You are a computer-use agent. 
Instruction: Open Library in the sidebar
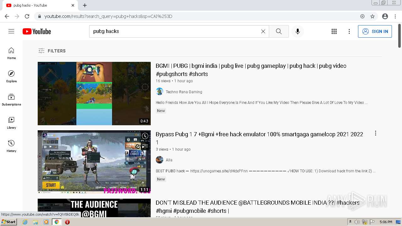[x=11, y=123]
